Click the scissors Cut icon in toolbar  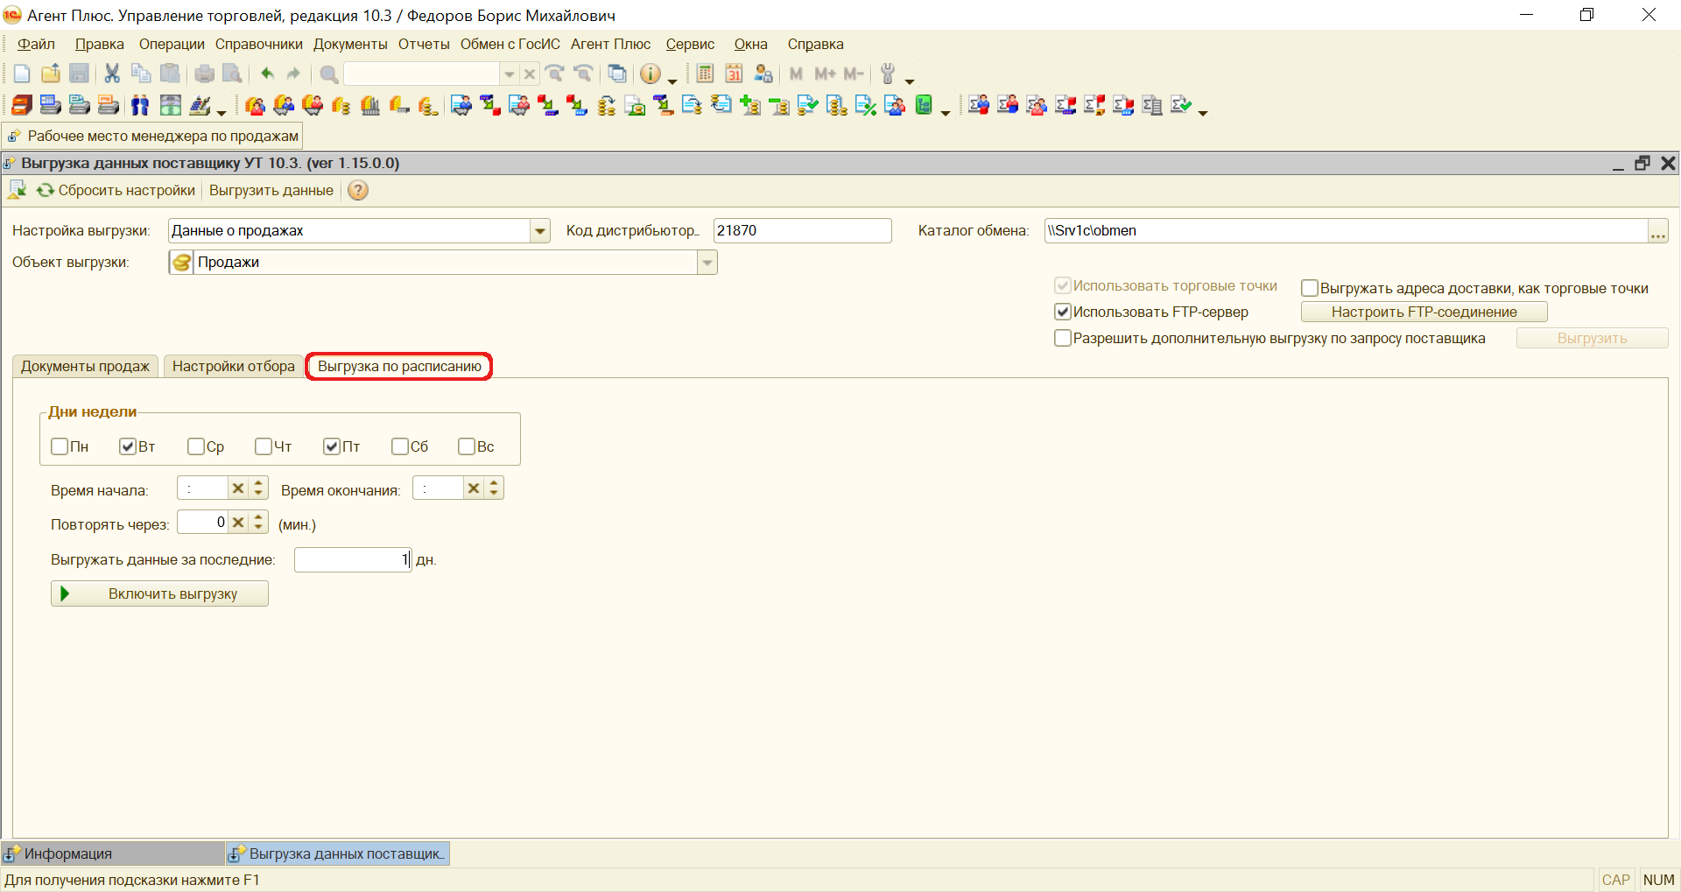(112, 74)
